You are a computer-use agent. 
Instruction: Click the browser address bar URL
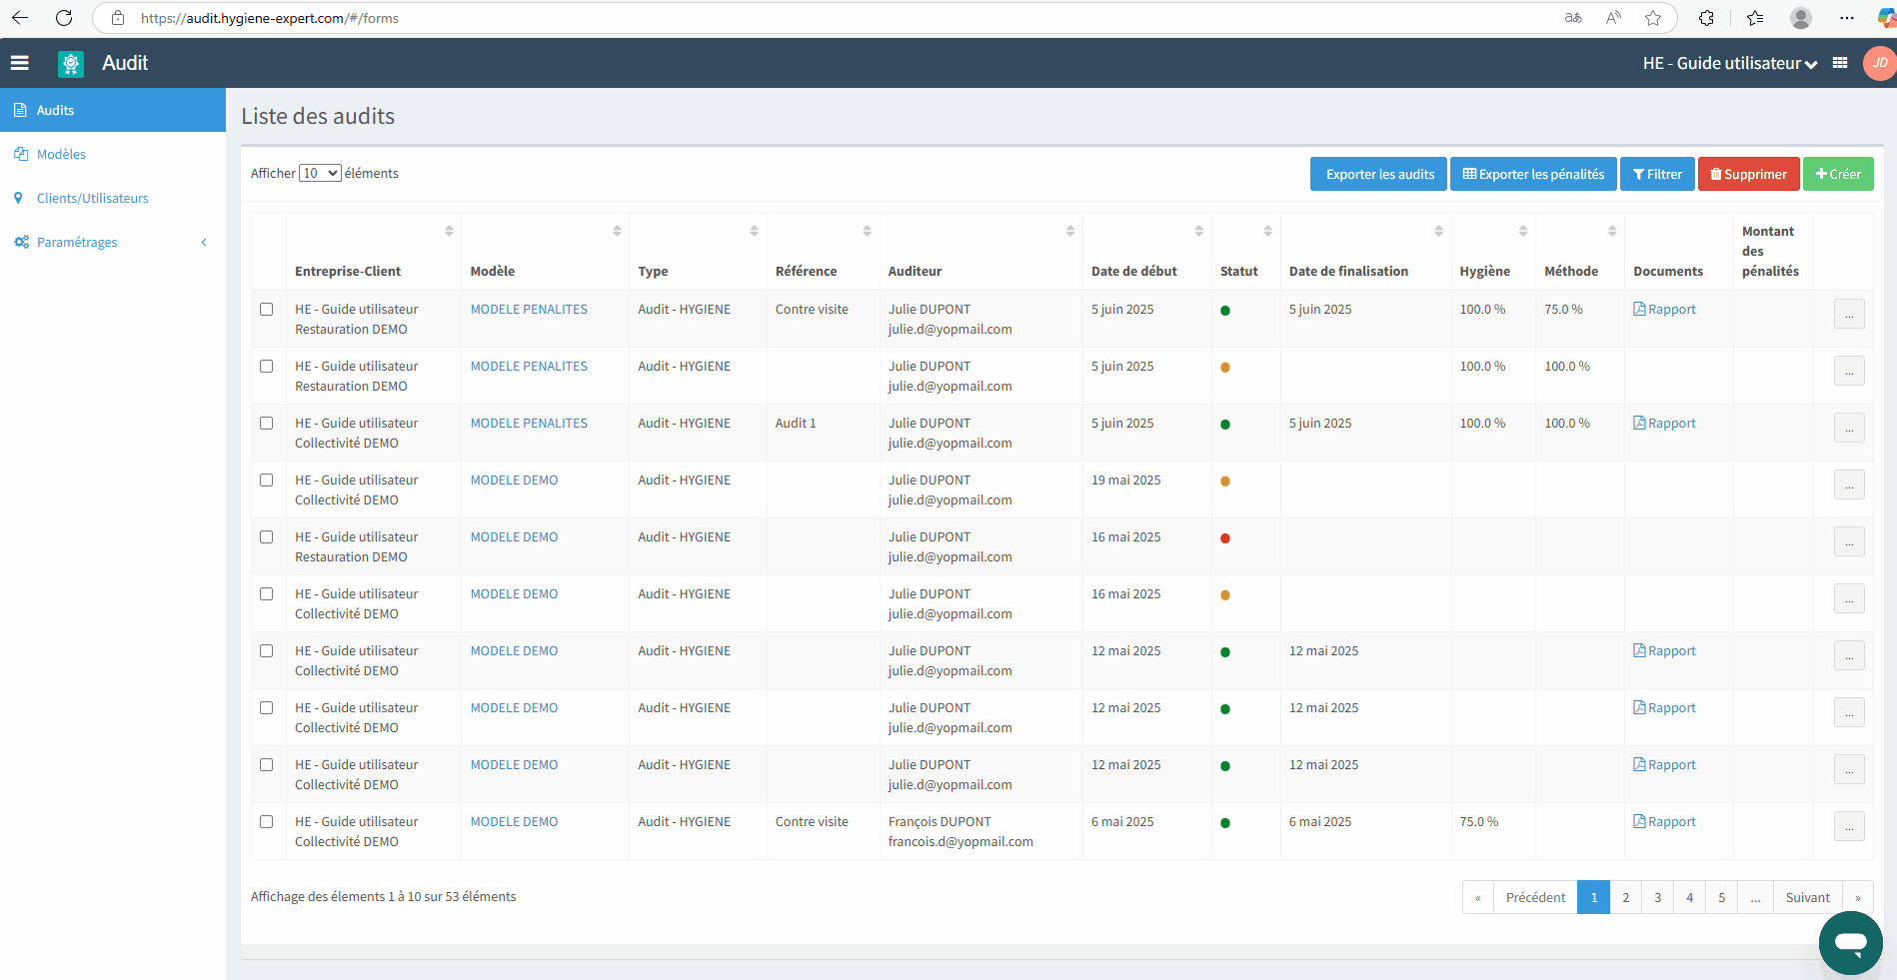(x=270, y=18)
